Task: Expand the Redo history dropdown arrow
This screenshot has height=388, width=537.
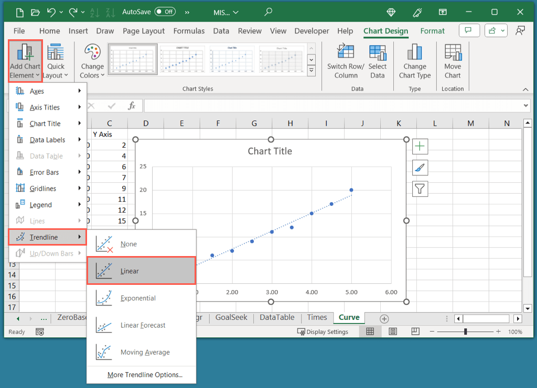Action: [x=83, y=13]
